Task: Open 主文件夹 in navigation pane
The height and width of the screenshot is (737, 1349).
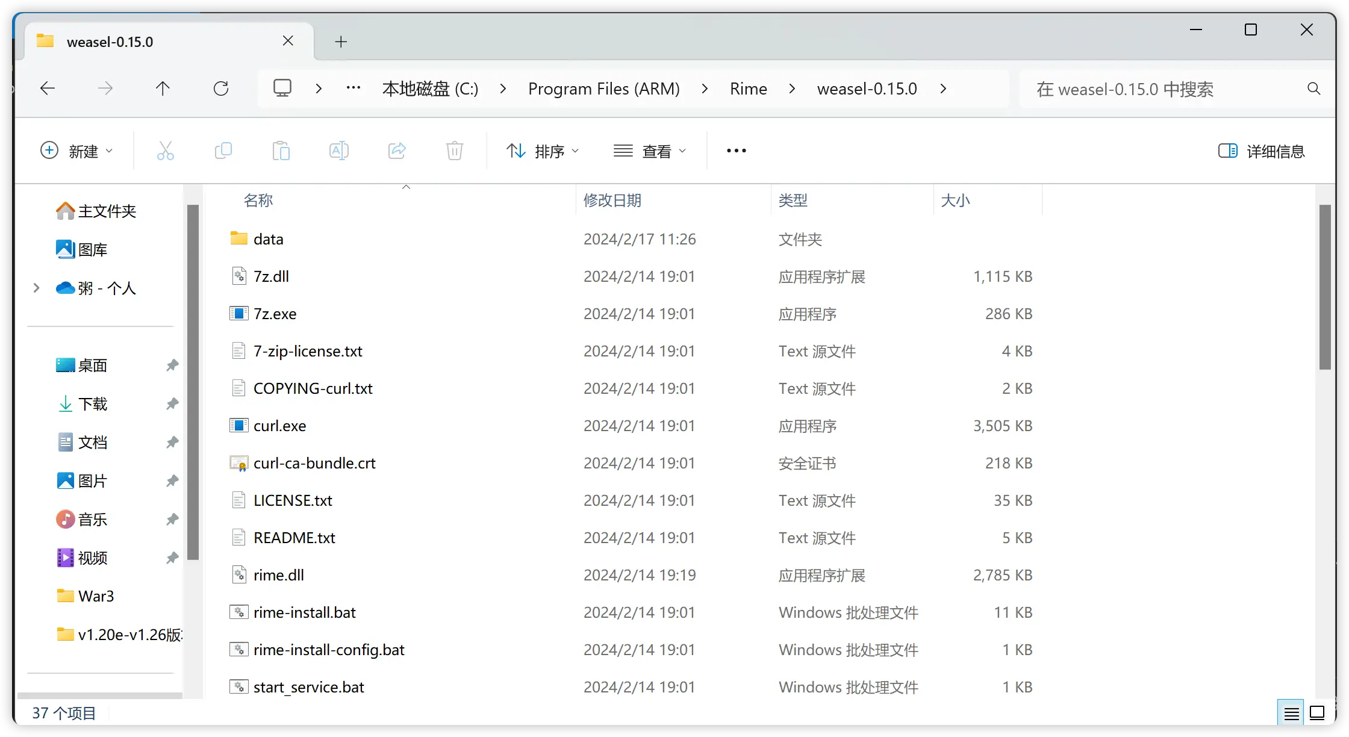Action: click(96, 211)
